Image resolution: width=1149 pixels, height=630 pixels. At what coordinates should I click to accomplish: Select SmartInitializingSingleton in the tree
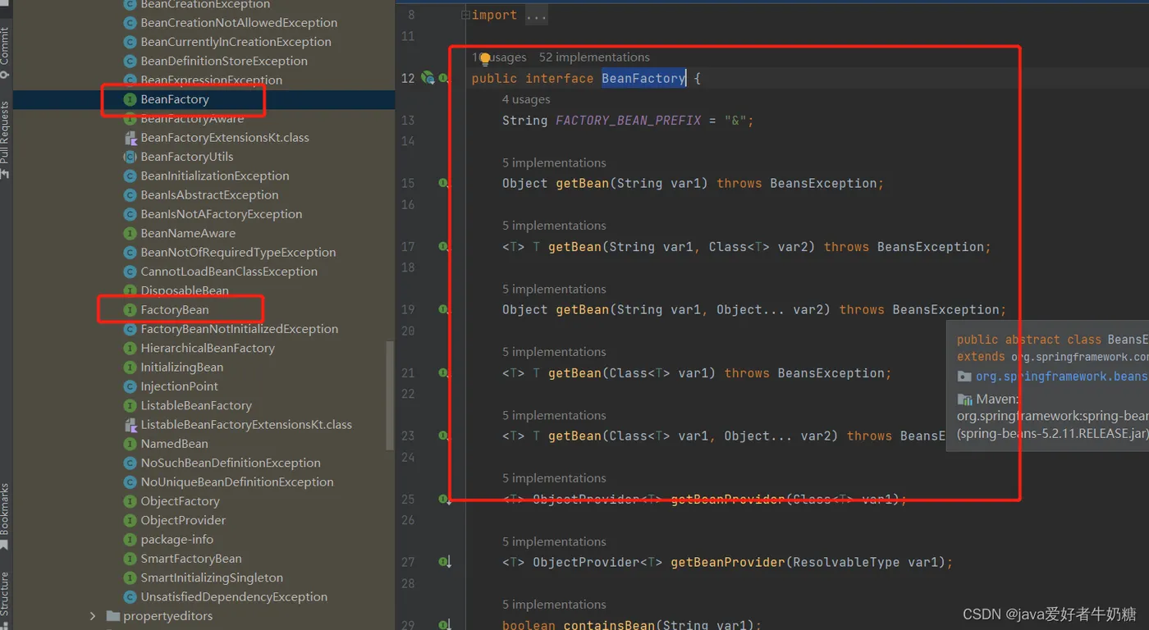pos(212,577)
